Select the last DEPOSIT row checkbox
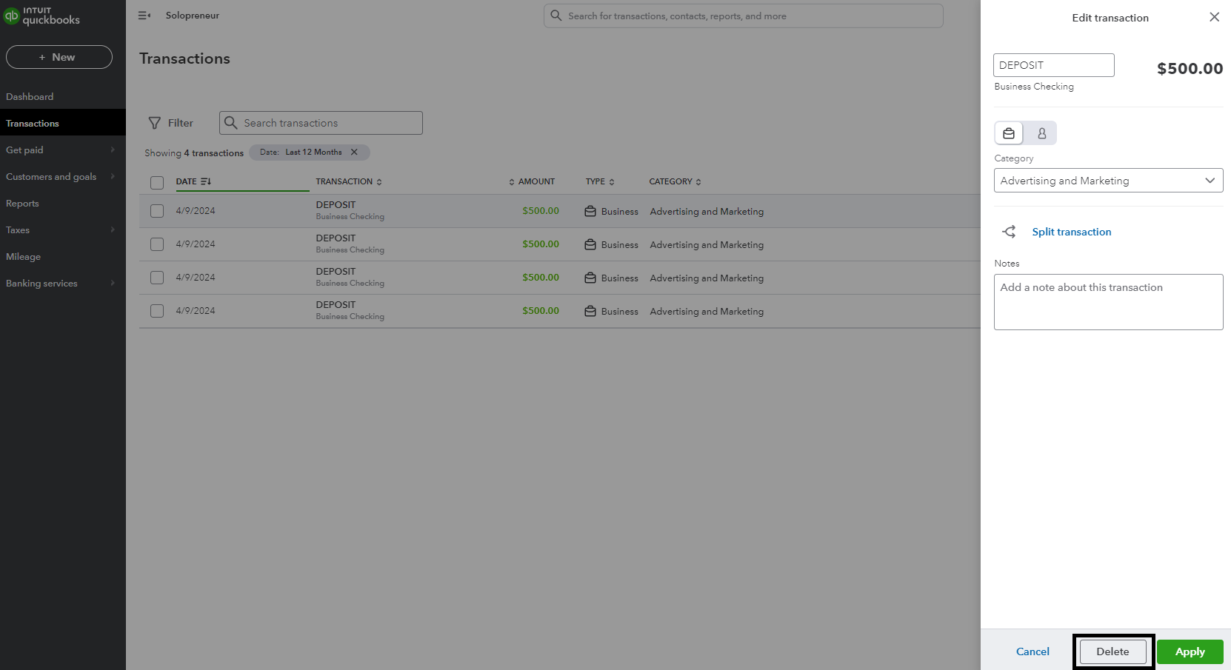Screen dimensions: 1231x670 (x=157, y=311)
